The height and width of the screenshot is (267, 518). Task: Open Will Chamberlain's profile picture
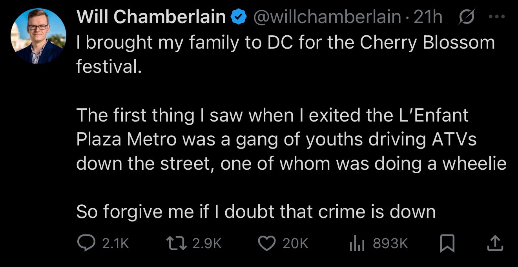[x=38, y=36]
